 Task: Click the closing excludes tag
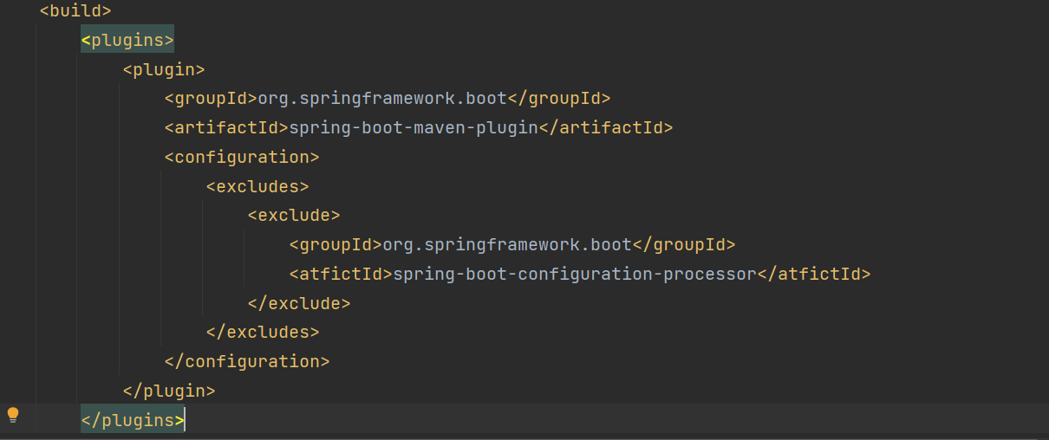(263, 333)
